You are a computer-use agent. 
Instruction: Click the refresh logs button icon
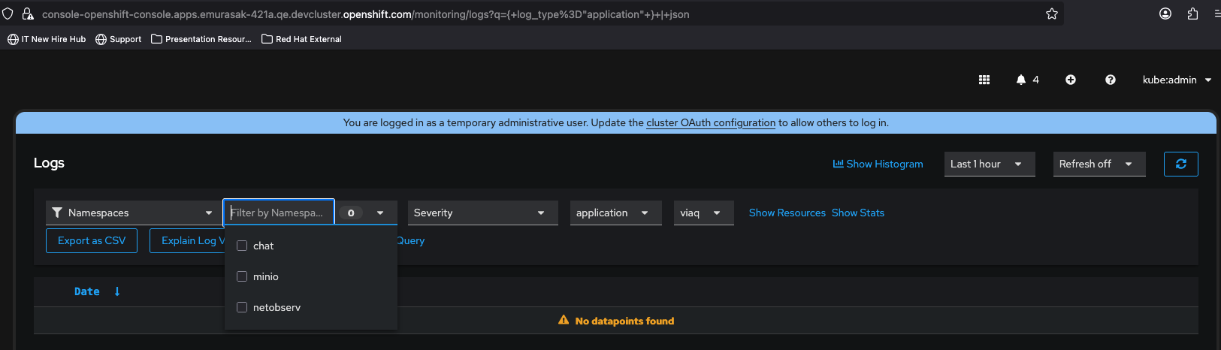tap(1180, 164)
